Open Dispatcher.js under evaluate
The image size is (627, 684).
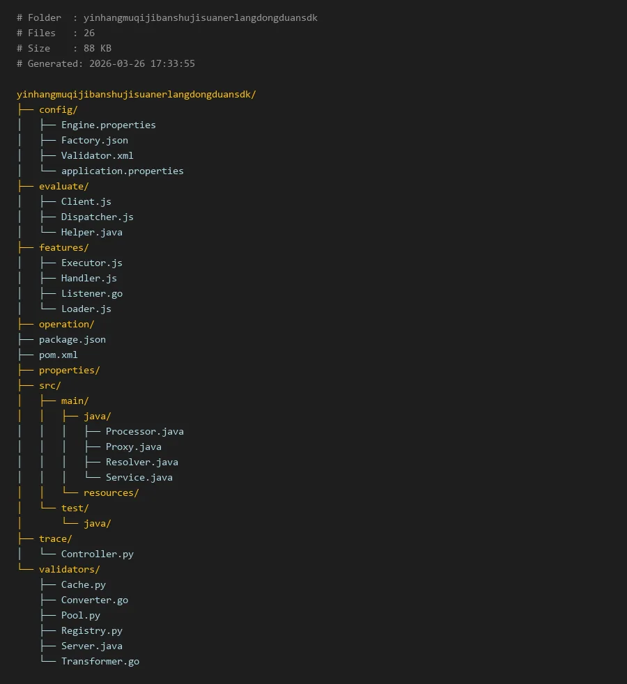click(97, 217)
